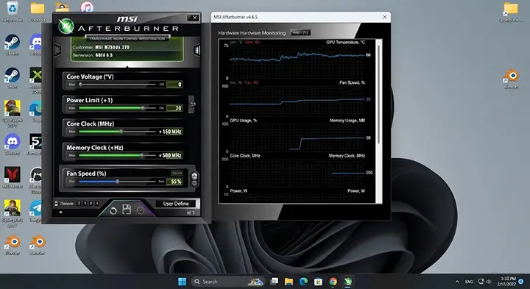Expand the small arrow at Afterburner's bottom left
The height and width of the screenshot is (289, 530).
click(x=61, y=213)
